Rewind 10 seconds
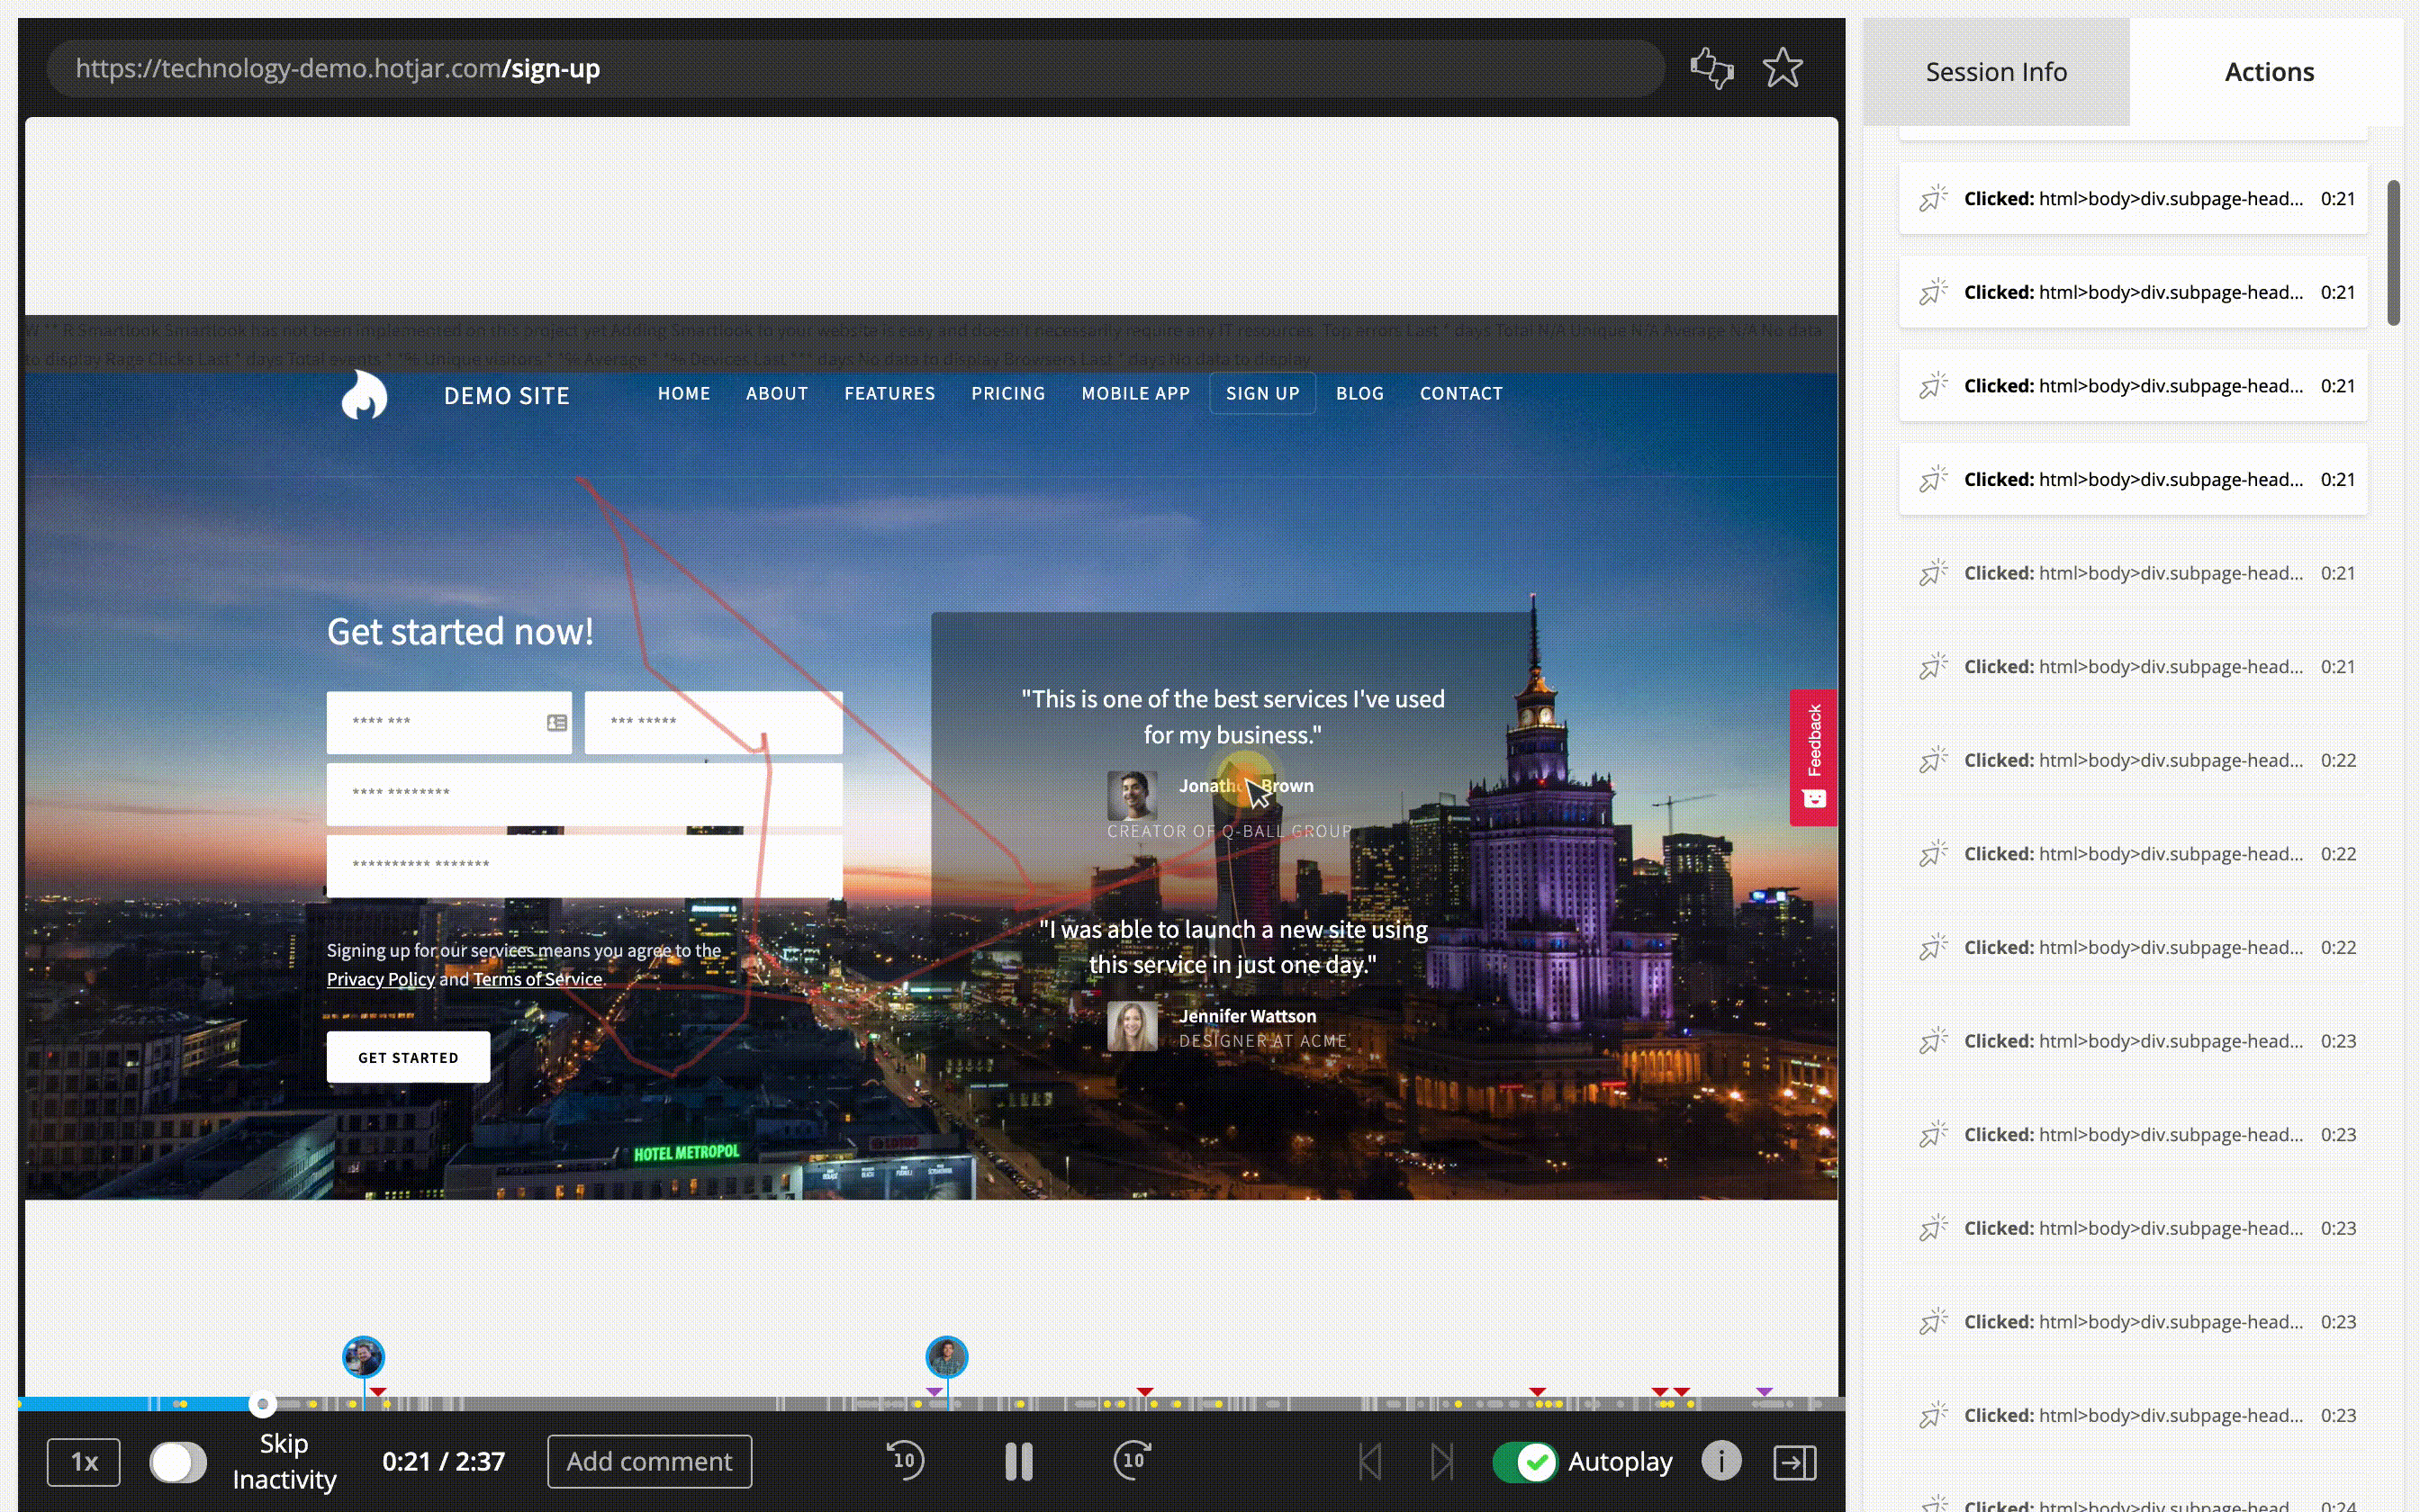Viewport: 2420px width, 1512px height. pyautogui.click(x=905, y=1460)
